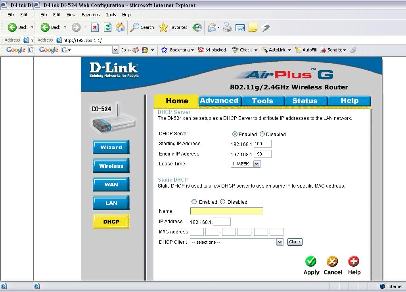Image resolution: width=406 pixels, height=292 pixels.
Task: Select the yellow DHCP sidebar button
Action: pos(111,222)
